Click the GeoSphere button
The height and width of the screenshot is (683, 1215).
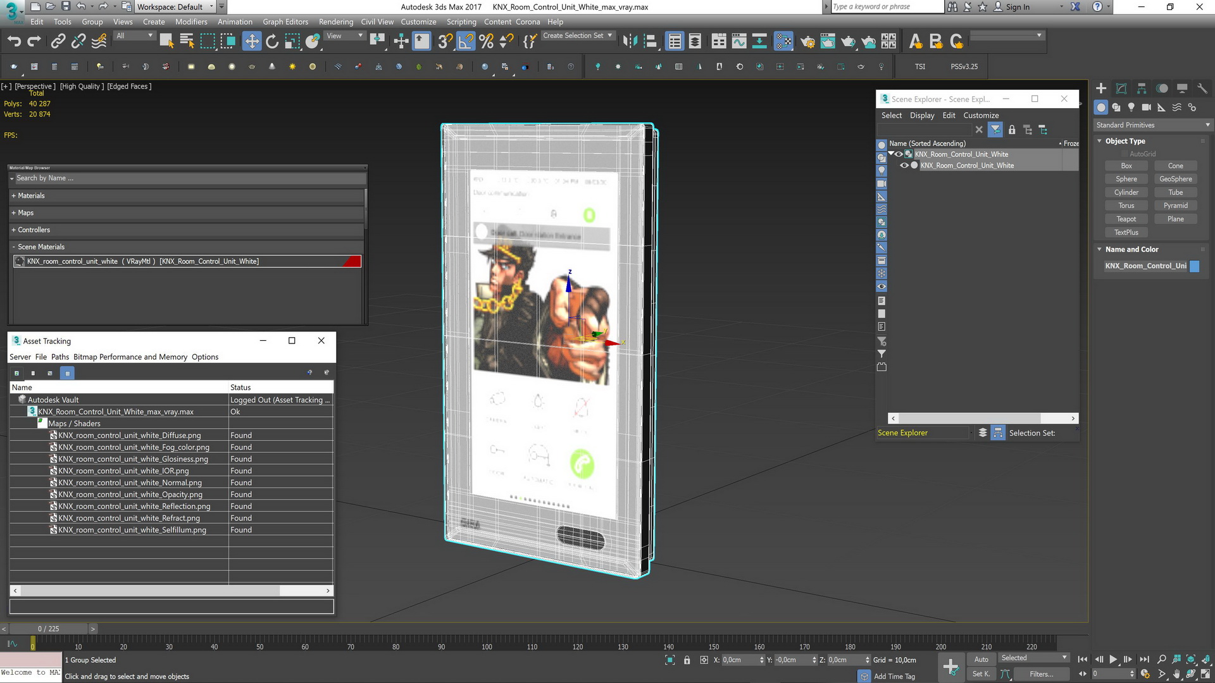(1175, 180)
